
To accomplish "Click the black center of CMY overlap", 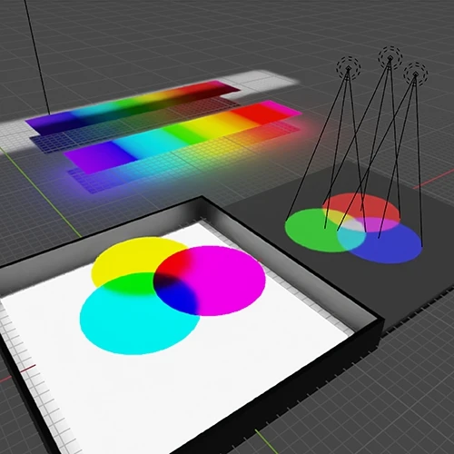I will 168,279.
